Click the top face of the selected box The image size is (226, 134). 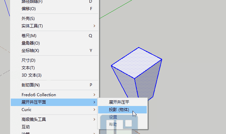tap(137, 63)
